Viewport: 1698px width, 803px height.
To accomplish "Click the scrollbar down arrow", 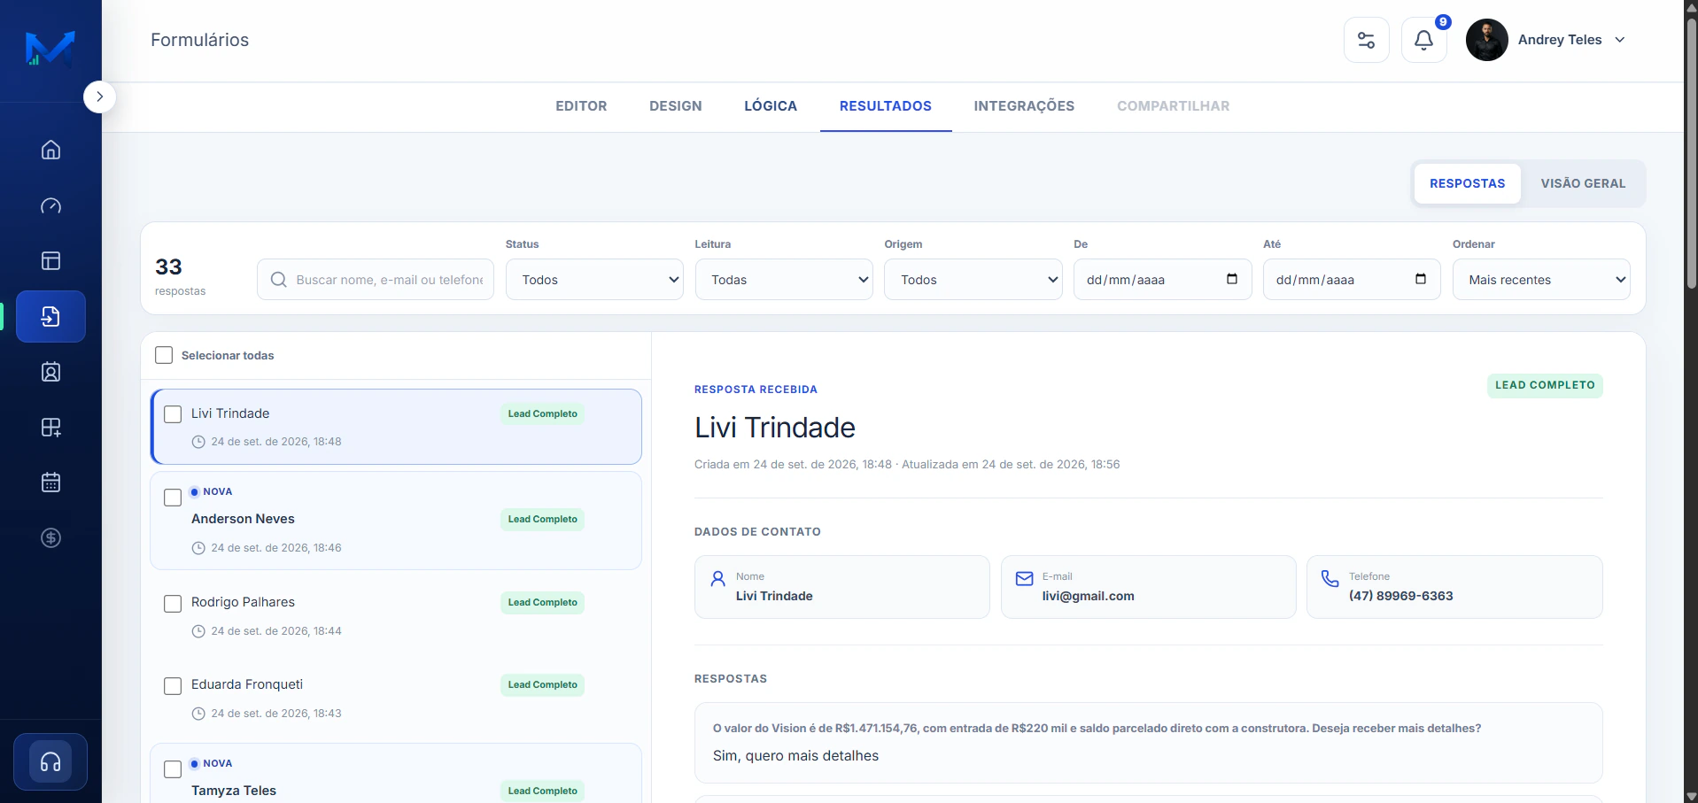I will [1691, 796].
